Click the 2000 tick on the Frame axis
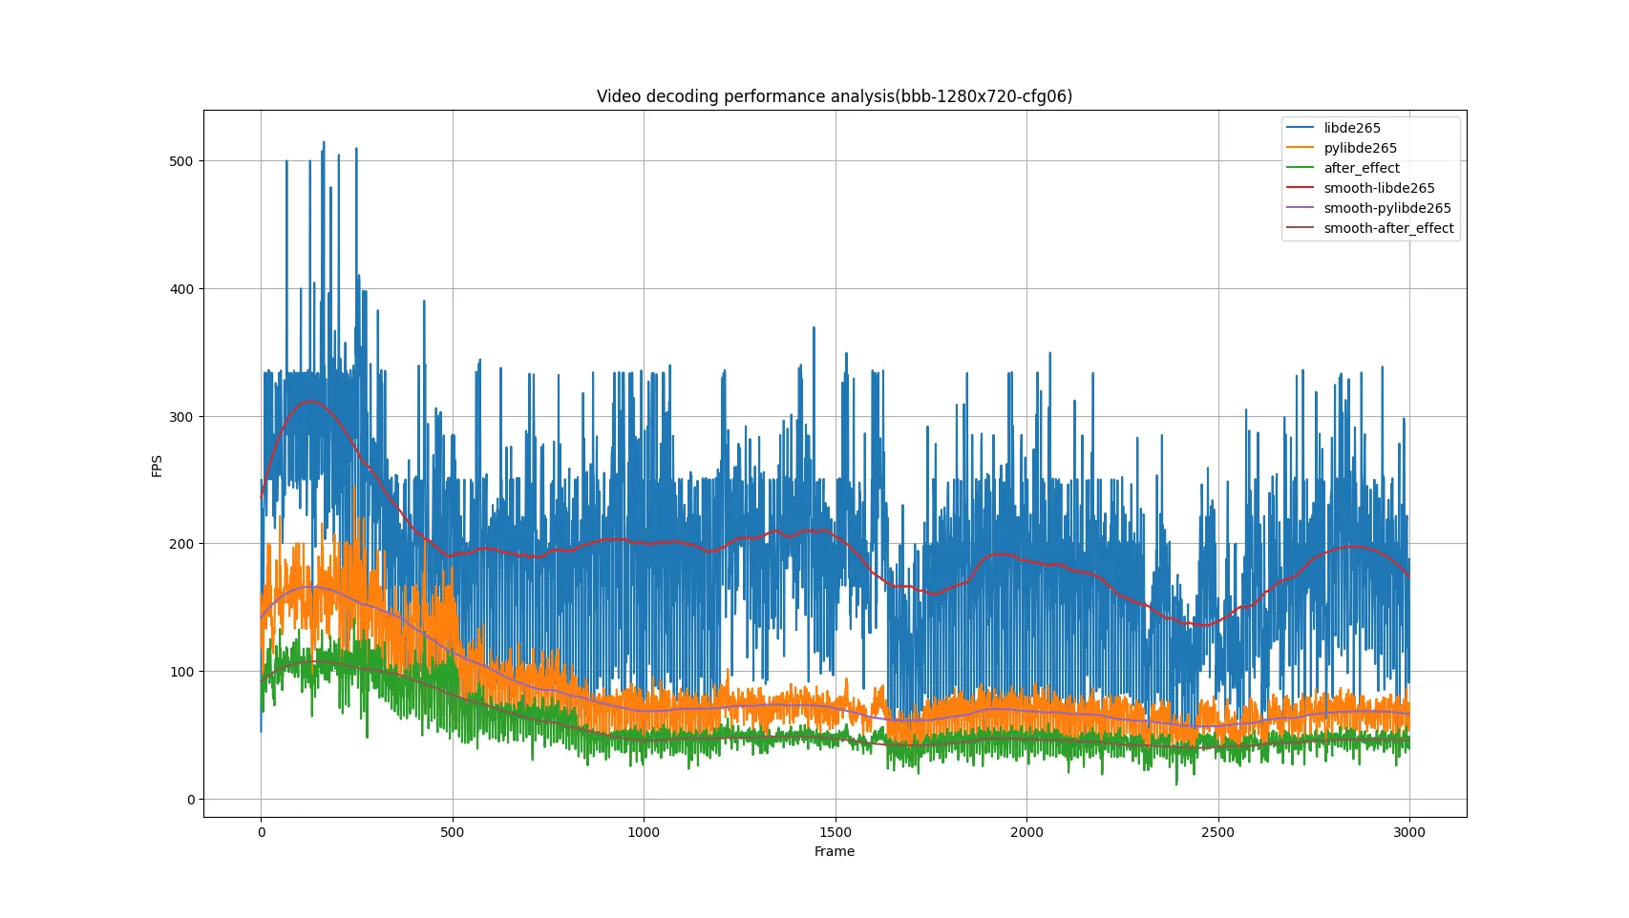This screenshot has height=918, width=1629. pyautogui.click(x=1026, y=832)
